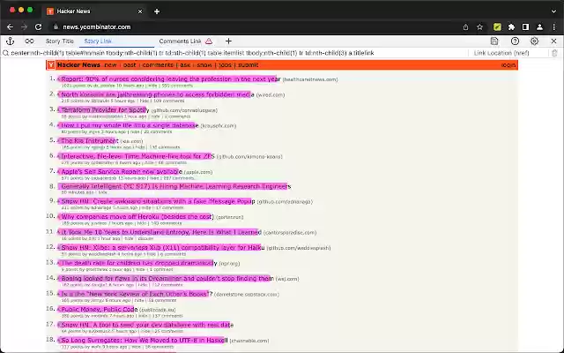The width and height of the screenshot is (564, 353).
Task: Open the help question mark icon
Action: (515, 41)
